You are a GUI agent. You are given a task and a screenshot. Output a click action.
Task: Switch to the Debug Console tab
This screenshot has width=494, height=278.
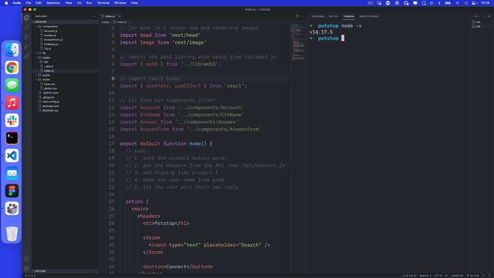(x=369, y=16)
